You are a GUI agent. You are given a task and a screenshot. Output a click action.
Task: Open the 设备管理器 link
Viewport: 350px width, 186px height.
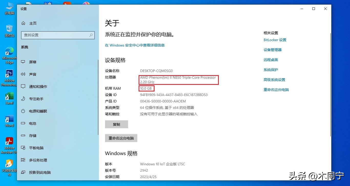[x=272, y=50]
